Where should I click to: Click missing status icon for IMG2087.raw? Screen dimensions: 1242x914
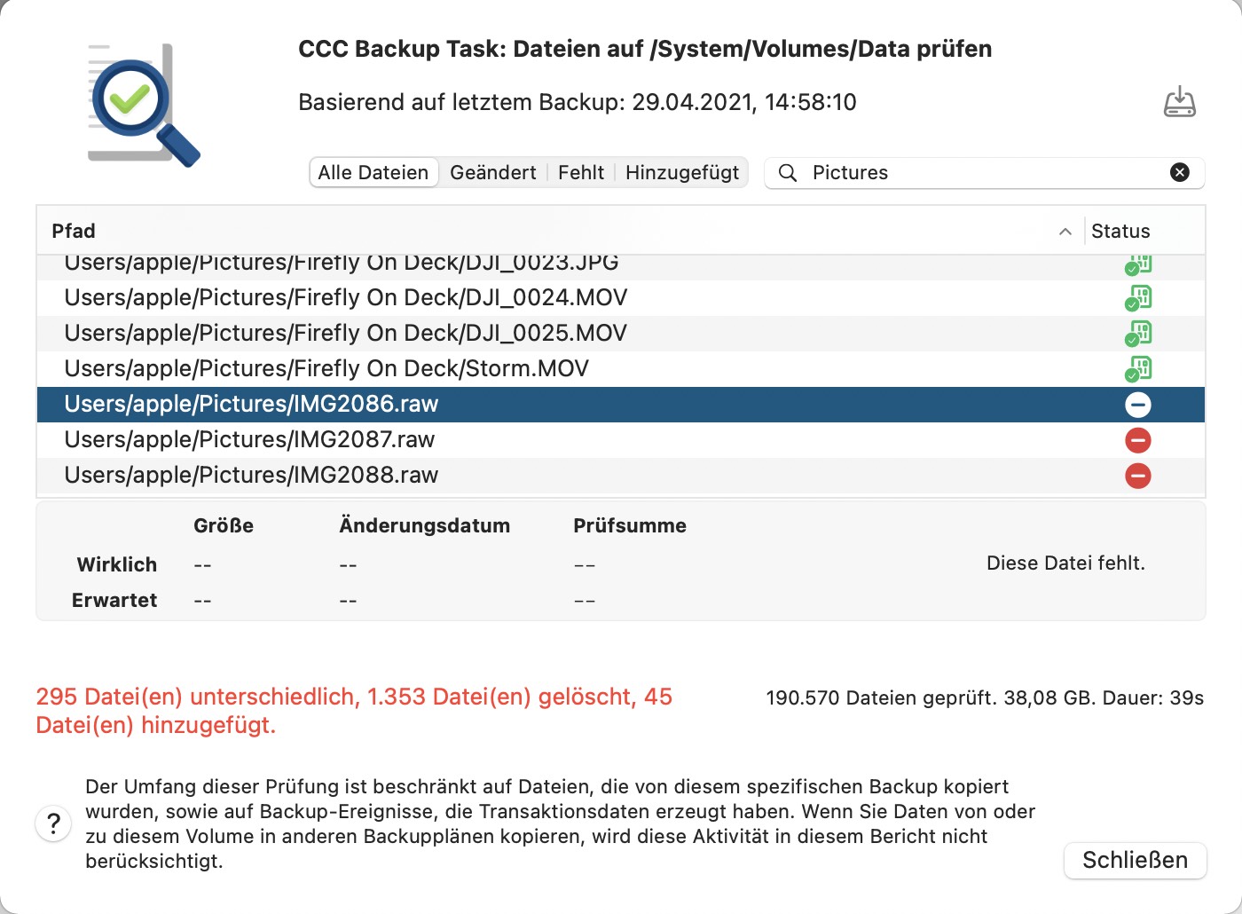pos(1138,440)
